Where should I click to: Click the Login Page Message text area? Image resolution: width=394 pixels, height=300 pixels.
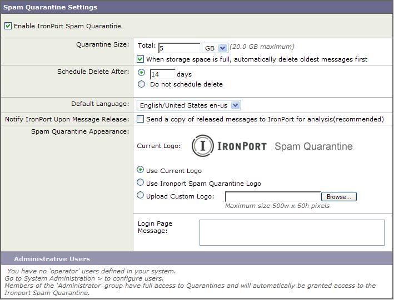pyautogui.click(x=292, y=232)
